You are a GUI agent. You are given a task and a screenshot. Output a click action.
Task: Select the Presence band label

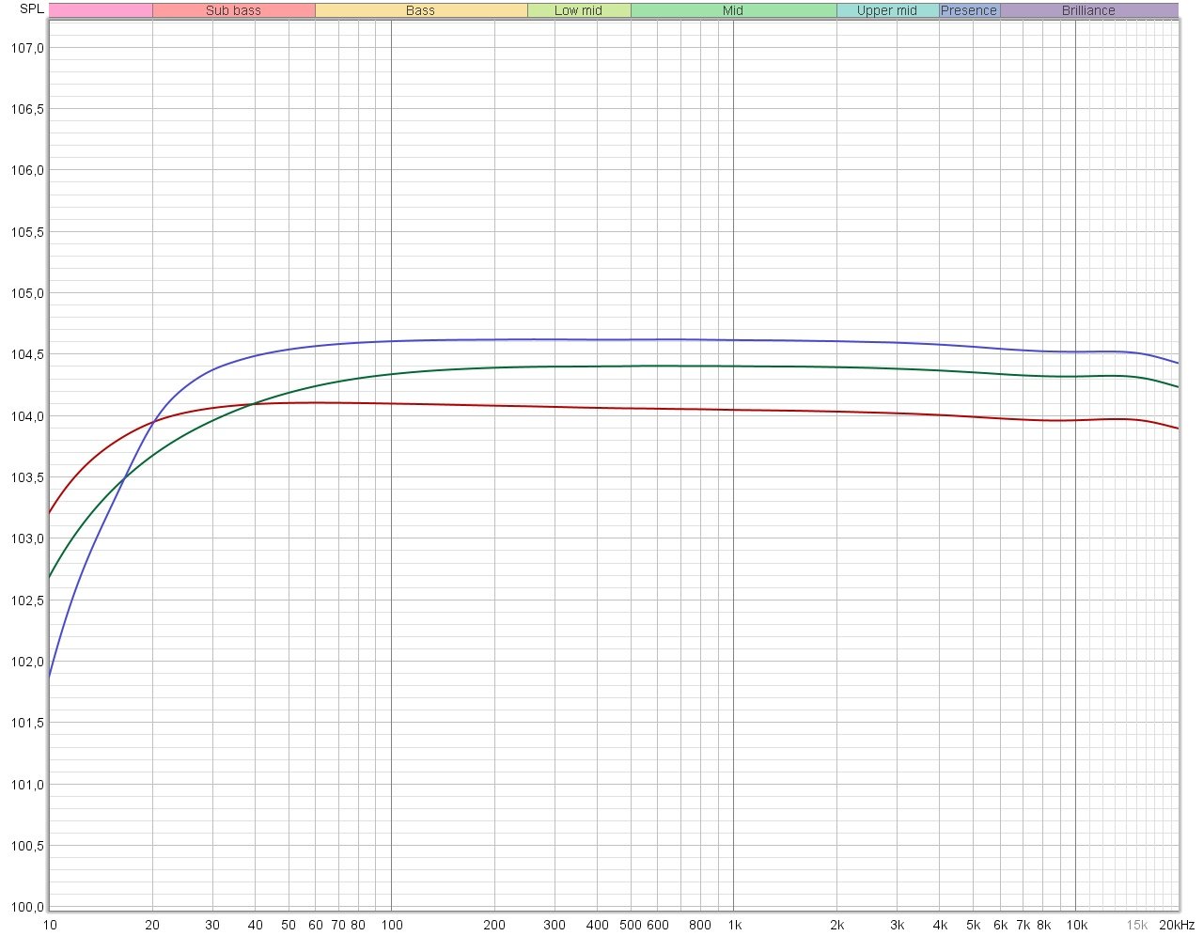point(968,10)
